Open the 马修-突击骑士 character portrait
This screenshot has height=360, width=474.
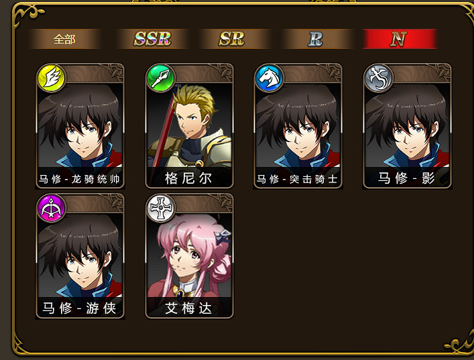pyautogui.click(x=298, y=125)
